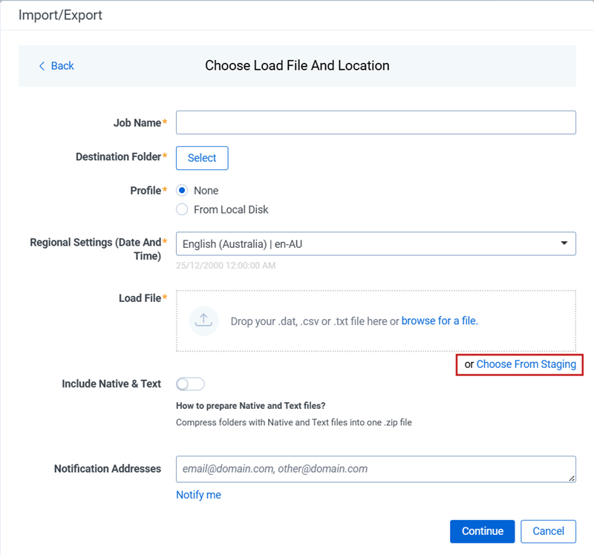Click the Notification Addresses email field
Viewport: 594px width, 555px height.
click(x=375, y=469)
